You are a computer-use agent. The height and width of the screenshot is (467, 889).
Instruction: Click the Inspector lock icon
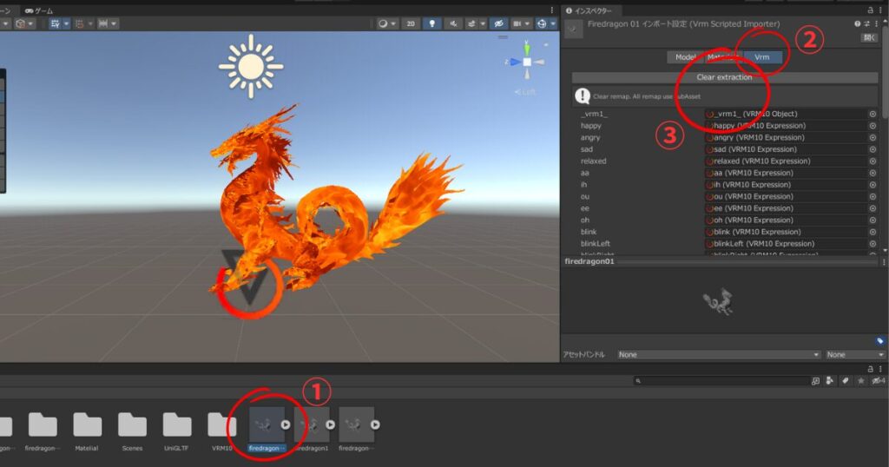click(x=870, y=10)
